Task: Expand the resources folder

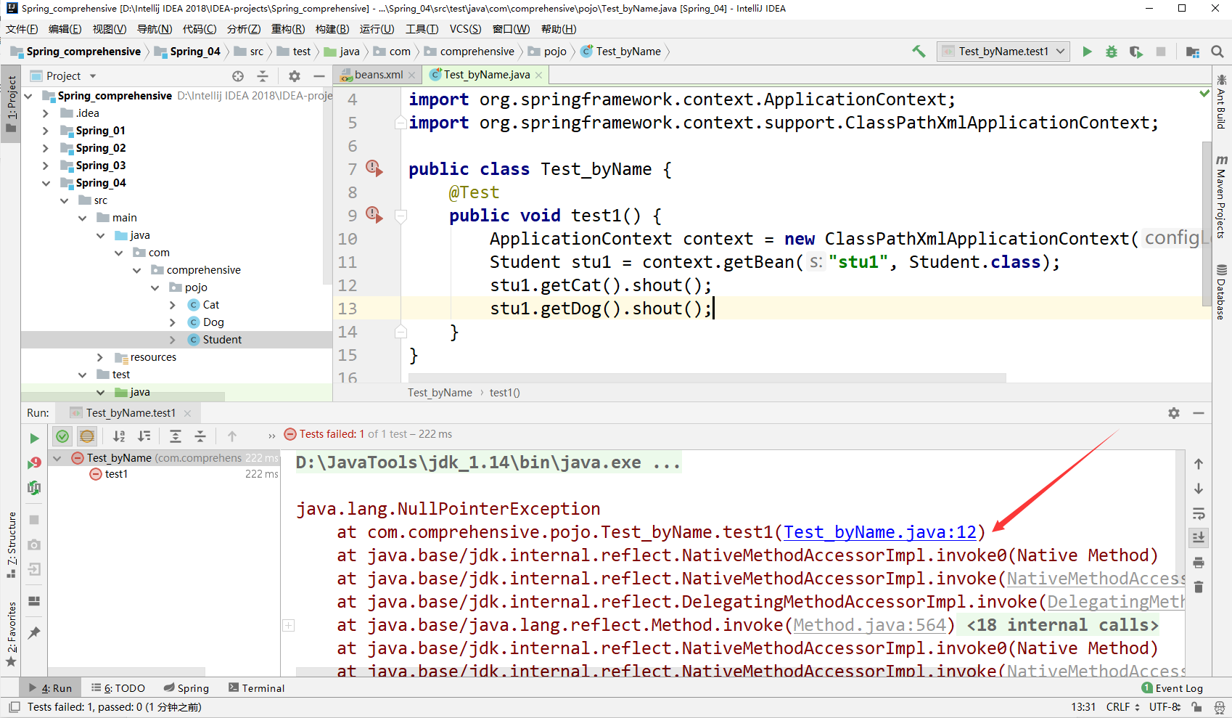Action: 100,357
